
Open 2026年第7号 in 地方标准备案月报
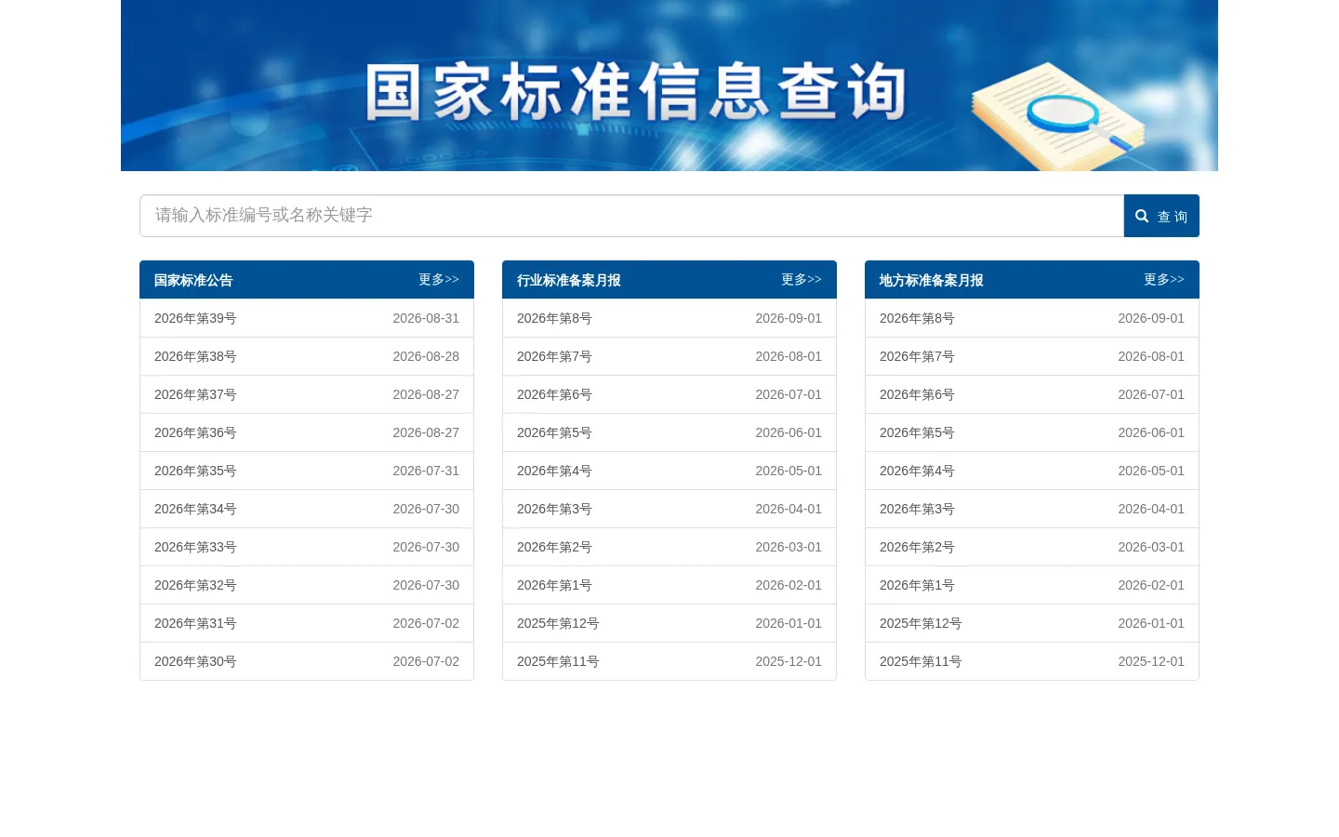pos(917,356)
